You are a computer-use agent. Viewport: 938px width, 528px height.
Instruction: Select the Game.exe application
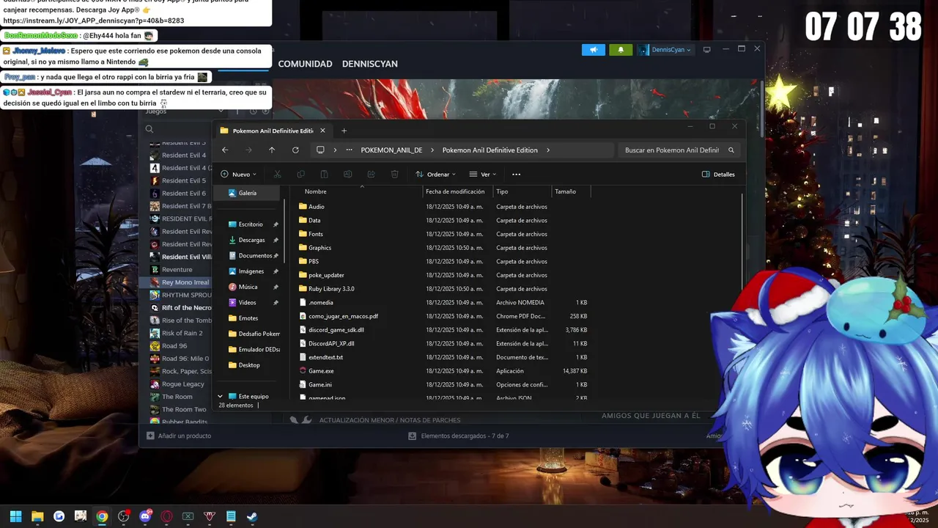point(321,371)
